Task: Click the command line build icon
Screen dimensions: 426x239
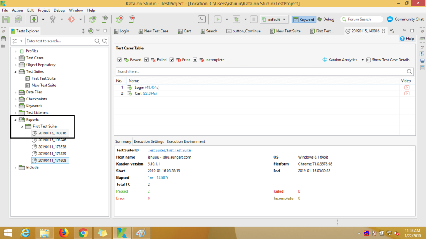Action: [x=202, y=19]
